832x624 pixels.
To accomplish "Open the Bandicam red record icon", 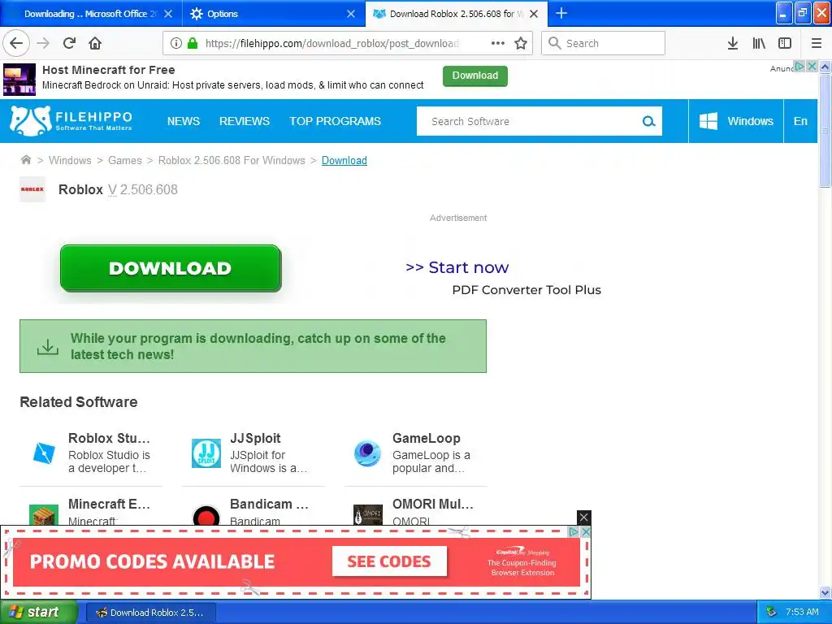I will pyautogui.click(x=206, y=514).
